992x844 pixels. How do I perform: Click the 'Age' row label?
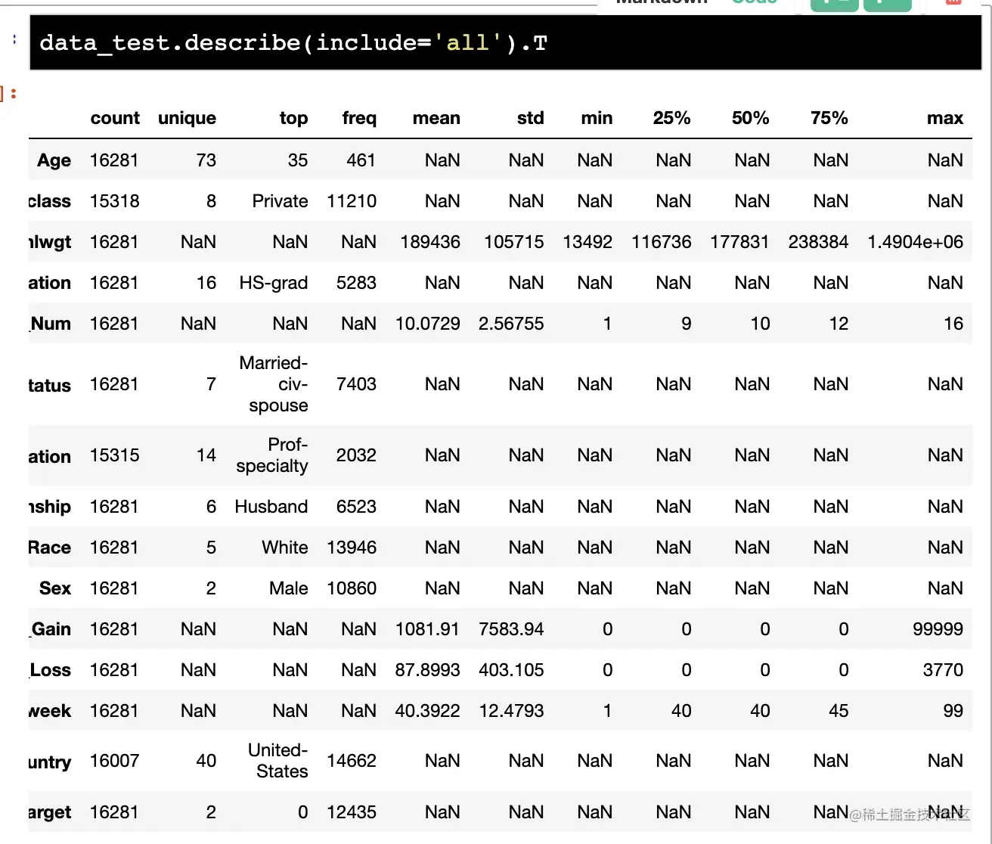pyautogui.click(x=54, y=160)
